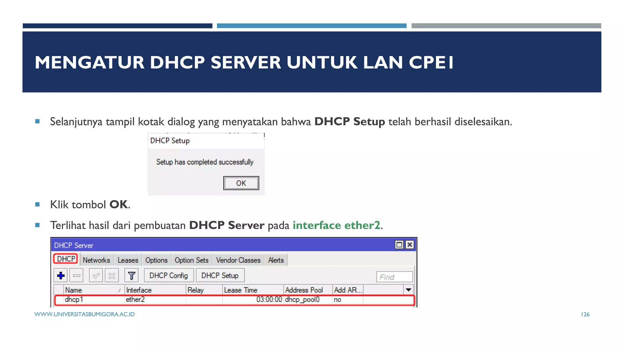
Task: Click the dhcp_pool0 address pool cell
Action: point(308,300)
